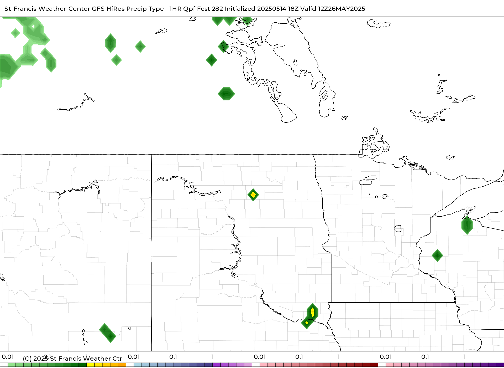Click the tall yellow-cored cell in southeast South Dakota
This screenshot has width=504, height=368.
(312, 312)
